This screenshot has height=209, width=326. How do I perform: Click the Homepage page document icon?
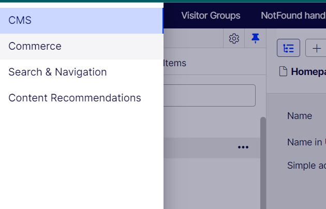tap(283, 72)
